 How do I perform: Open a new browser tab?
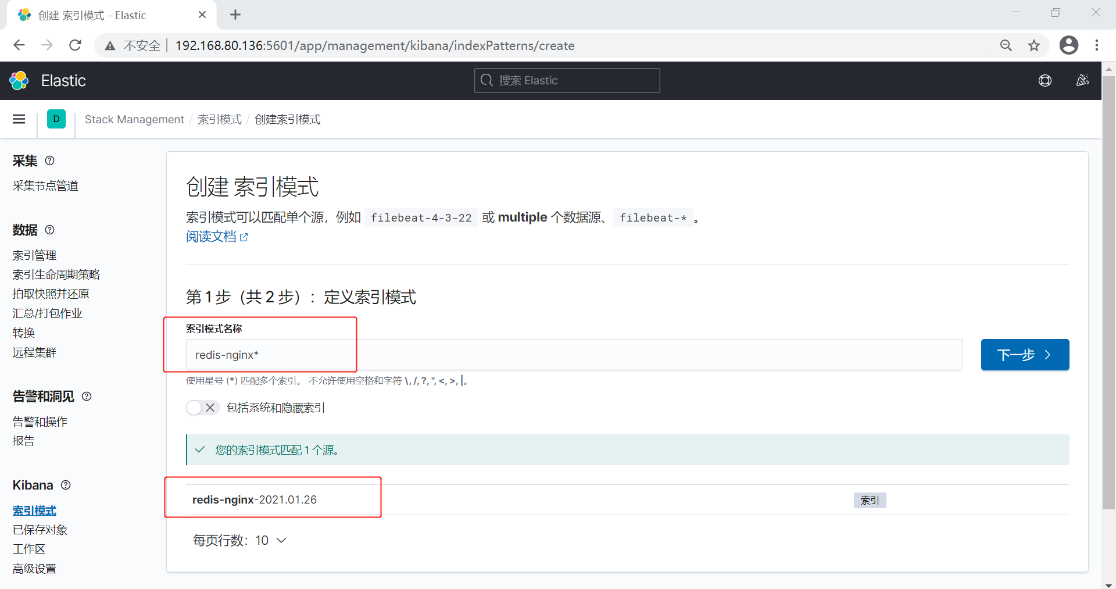(x=235, y=15)
